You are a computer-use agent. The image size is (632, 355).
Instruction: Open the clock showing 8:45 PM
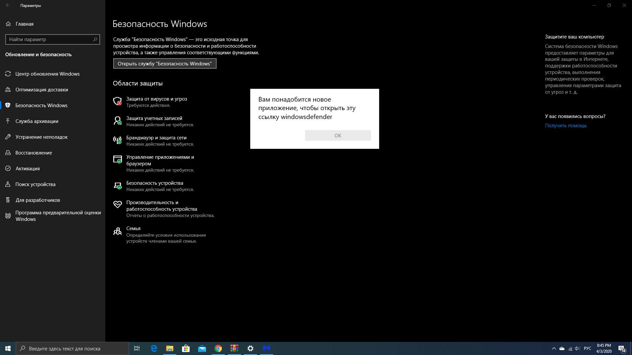[x=604, y=348]
